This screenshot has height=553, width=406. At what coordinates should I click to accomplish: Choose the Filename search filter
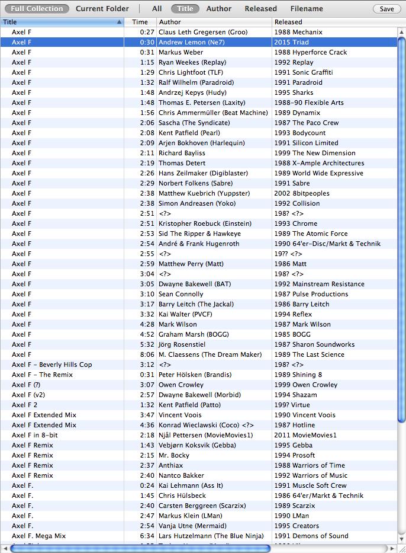(307, 9)
